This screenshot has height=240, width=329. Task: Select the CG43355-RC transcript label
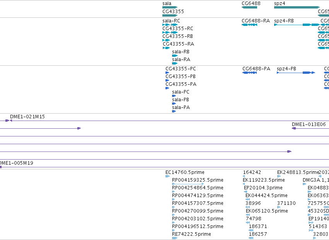point(178,29)
